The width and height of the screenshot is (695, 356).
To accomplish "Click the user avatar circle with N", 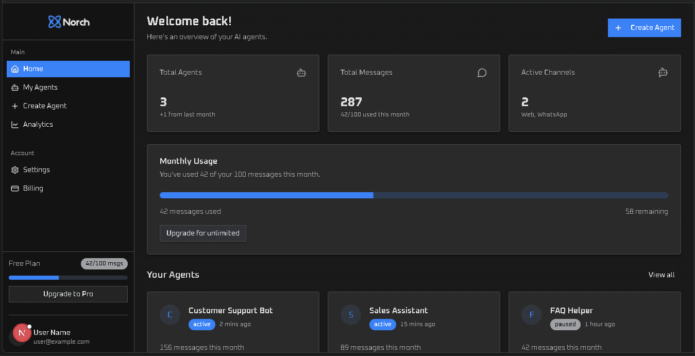I will pos(21,333).
